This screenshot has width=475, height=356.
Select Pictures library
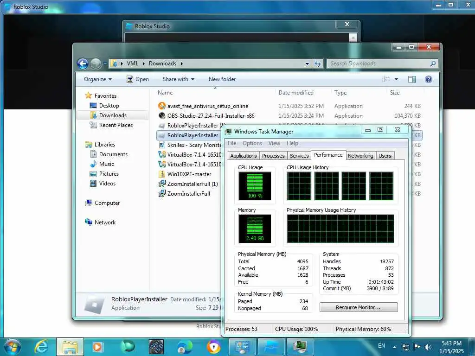click(109, 174)
